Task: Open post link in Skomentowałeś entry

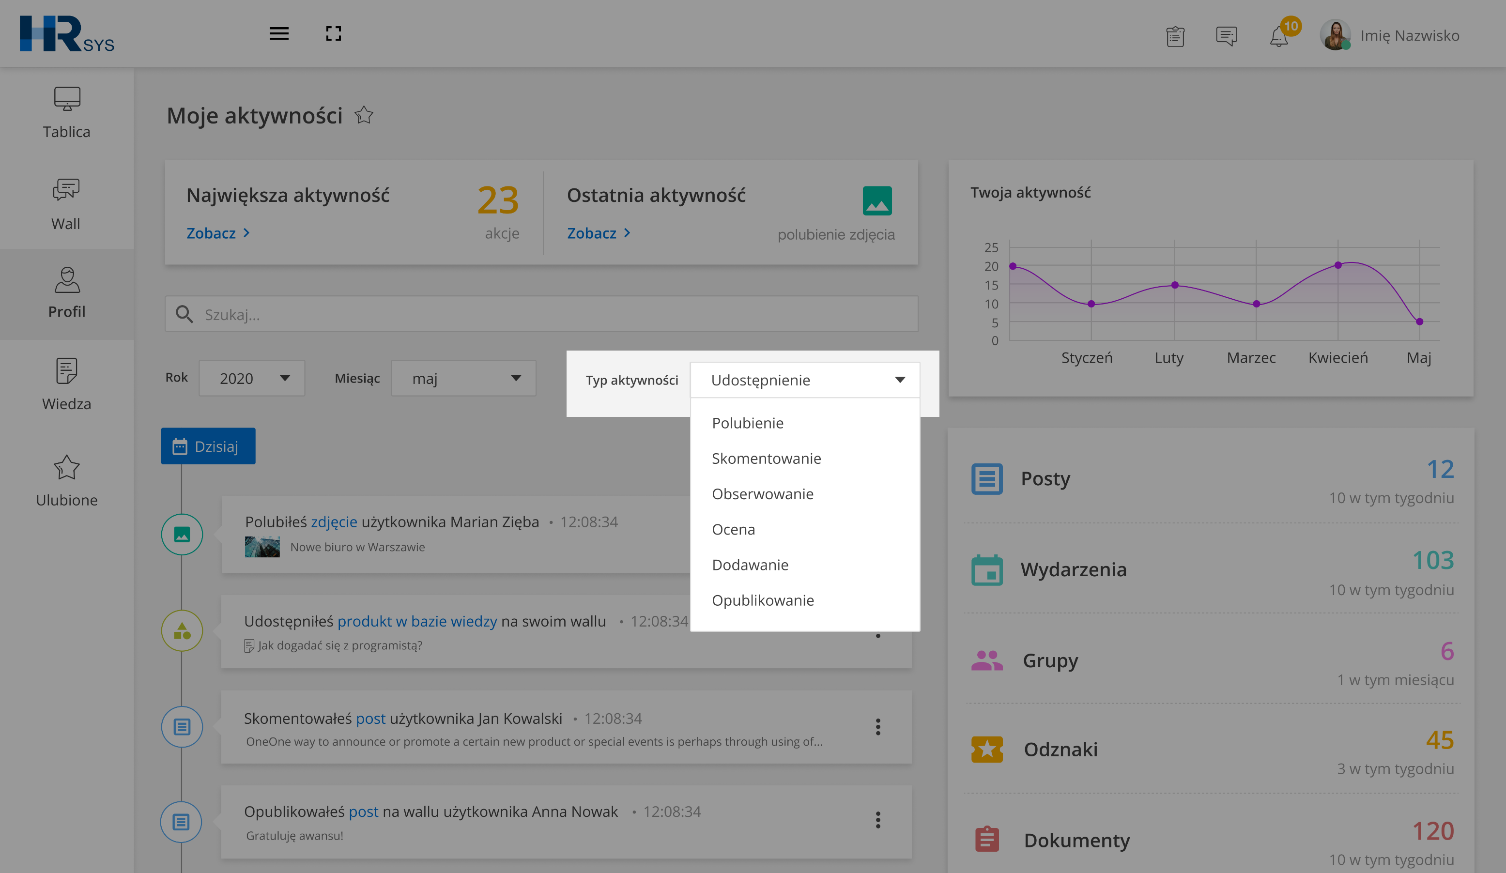Action: tap(370, 719)
